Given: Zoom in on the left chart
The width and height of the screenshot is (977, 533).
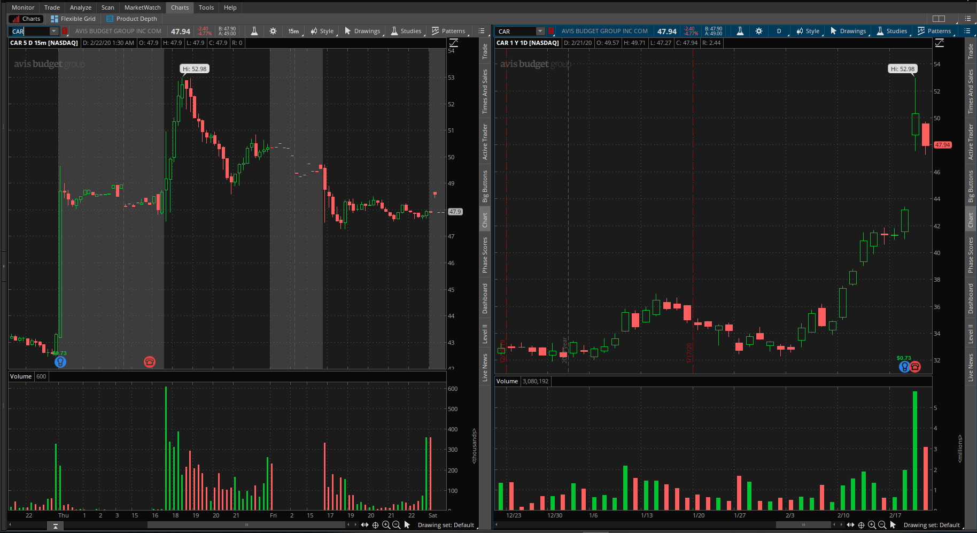Looking at the screenshot, I should point(386,525).
